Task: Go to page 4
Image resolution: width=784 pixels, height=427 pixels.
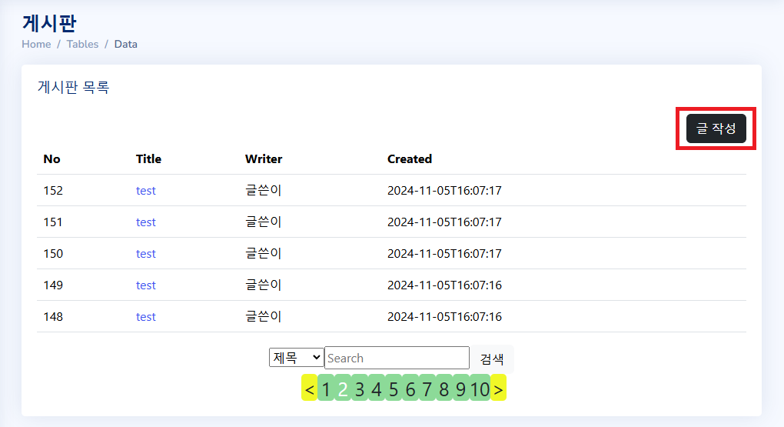Action: click(x=377, y=388)
